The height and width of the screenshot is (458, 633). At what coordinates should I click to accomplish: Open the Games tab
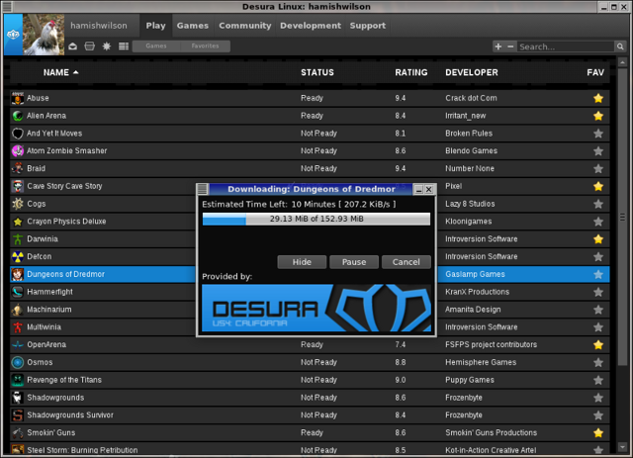(x=193, y=26)
